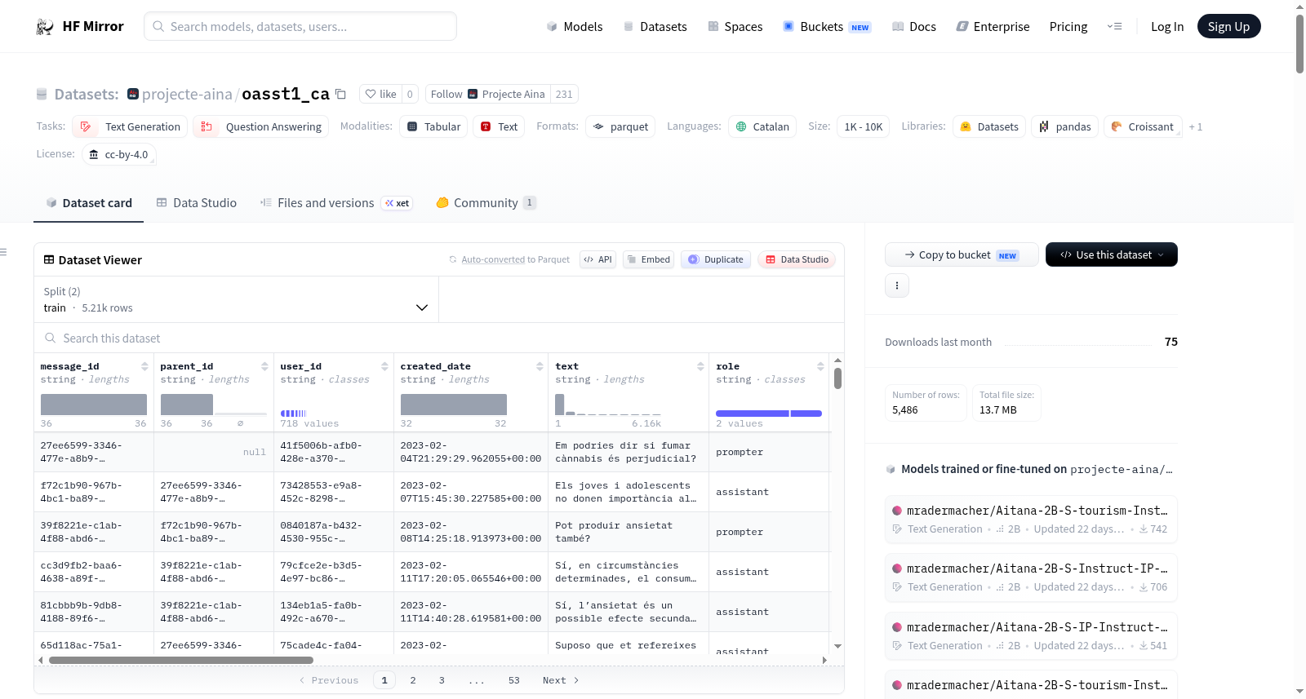Open the three-dot more options button
The width and height of the screenshot is (1306, 699).
[x=897, y=285]
